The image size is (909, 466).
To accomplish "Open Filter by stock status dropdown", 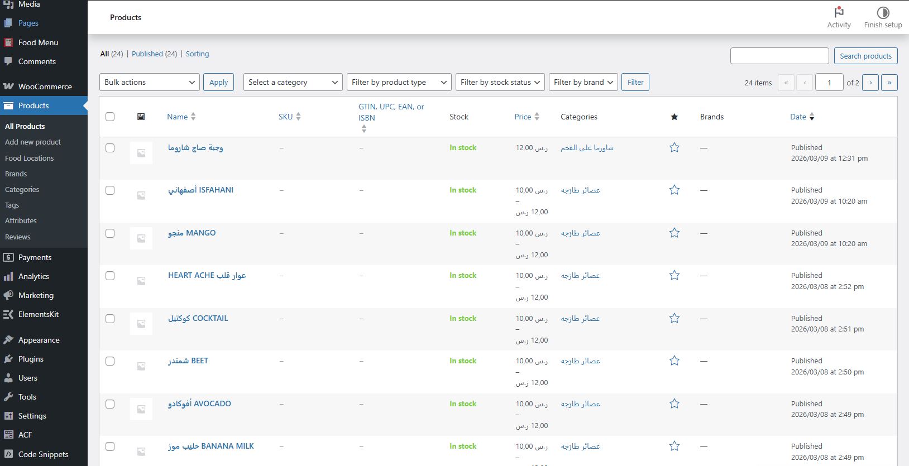I will coord(500,82).
